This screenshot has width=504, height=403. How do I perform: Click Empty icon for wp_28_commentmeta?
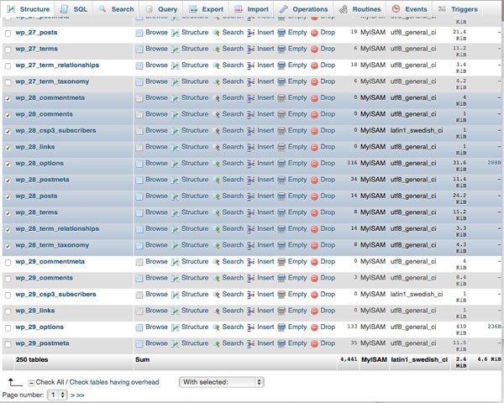(281, 98)
